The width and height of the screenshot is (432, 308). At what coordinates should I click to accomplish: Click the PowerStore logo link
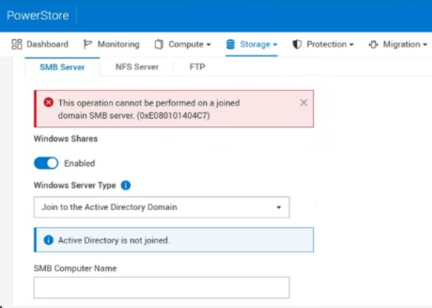tap(38, 16)
